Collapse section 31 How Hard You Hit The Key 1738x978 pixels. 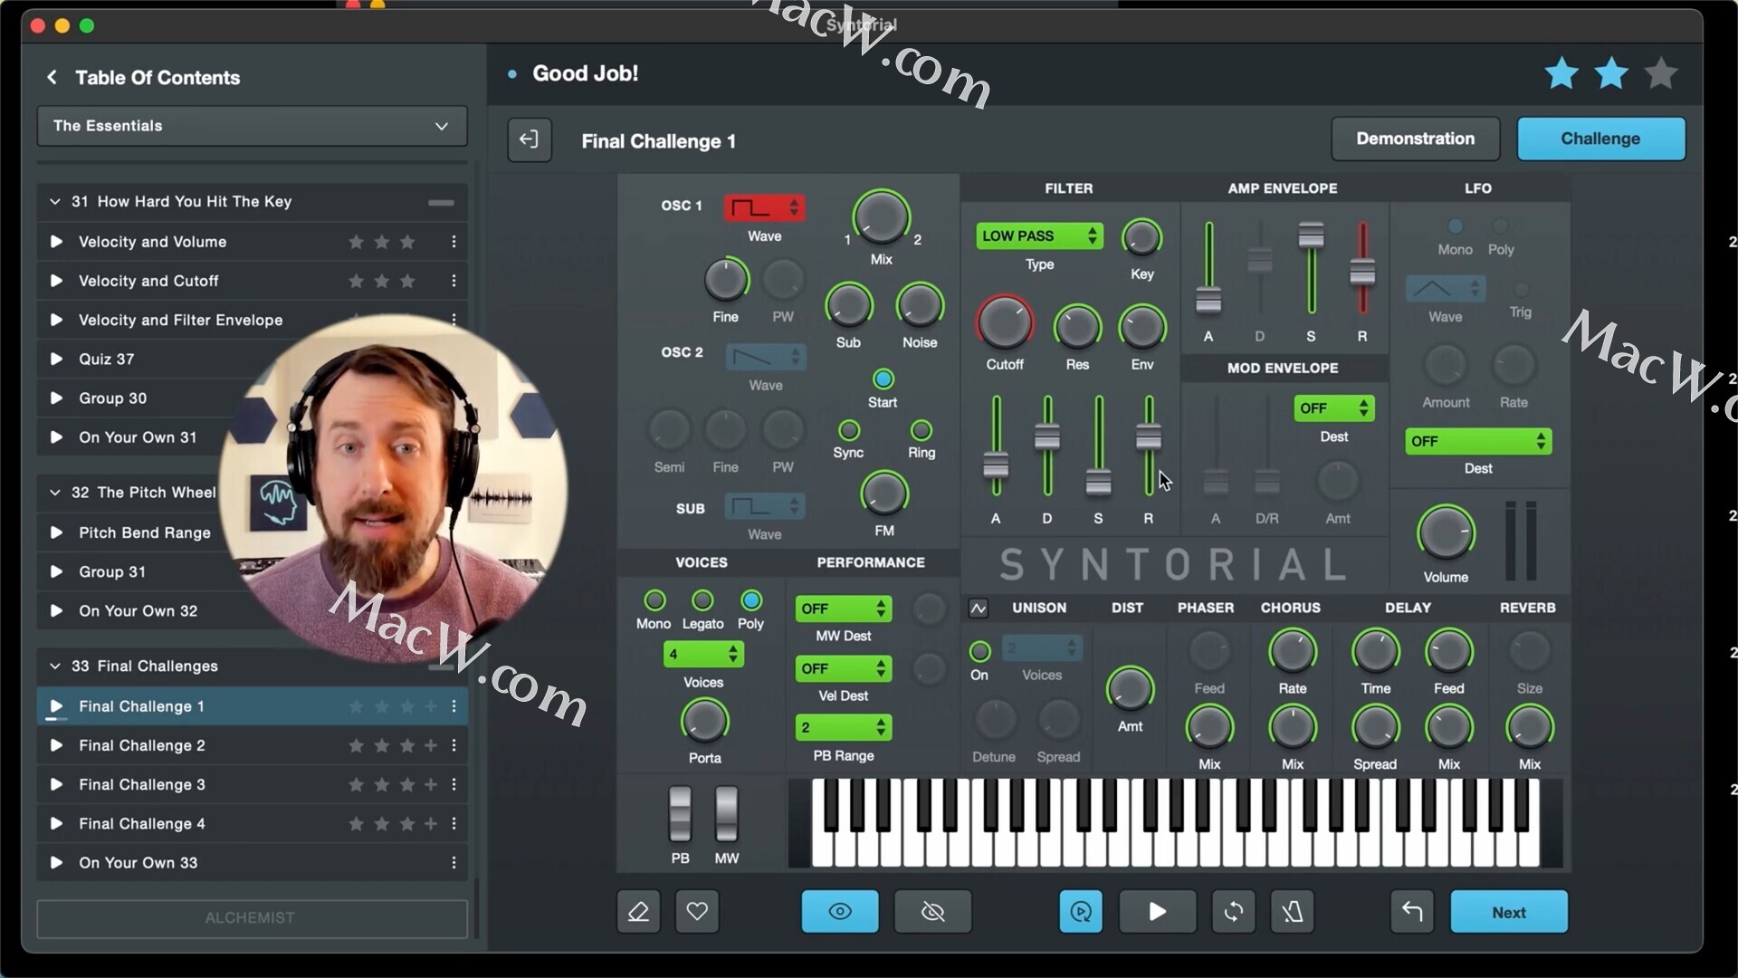tap(54, 202)
